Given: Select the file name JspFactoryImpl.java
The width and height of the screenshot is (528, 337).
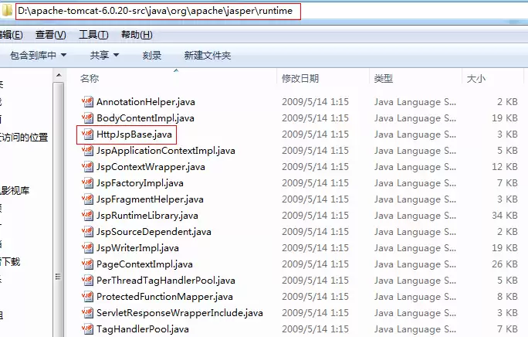Looking at the screenshot, I should click(140, 183).
